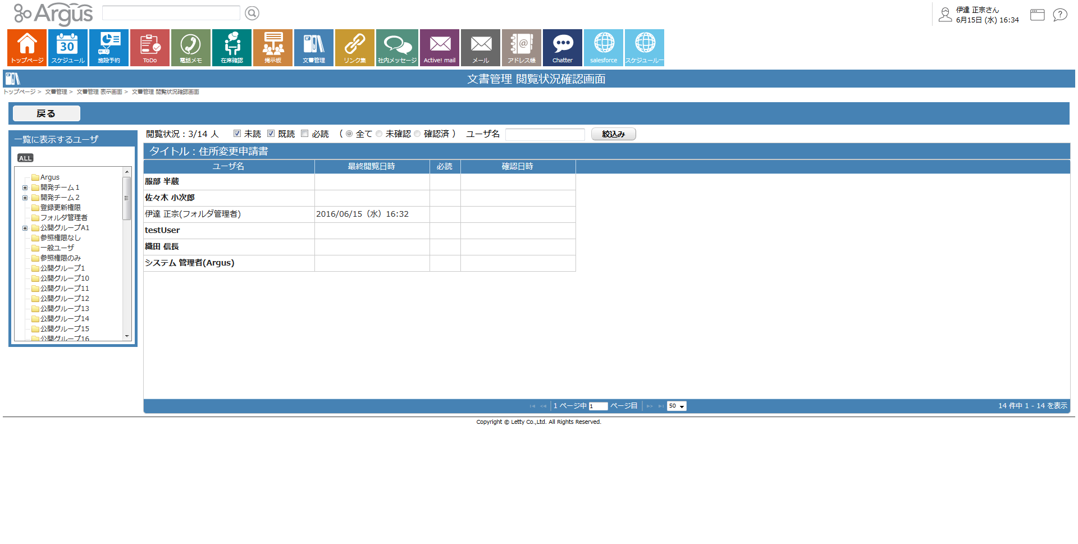Select the 未確認 radio button
Screen dimensions: 1078x544
pyautogui.click(x=379, y=134)
